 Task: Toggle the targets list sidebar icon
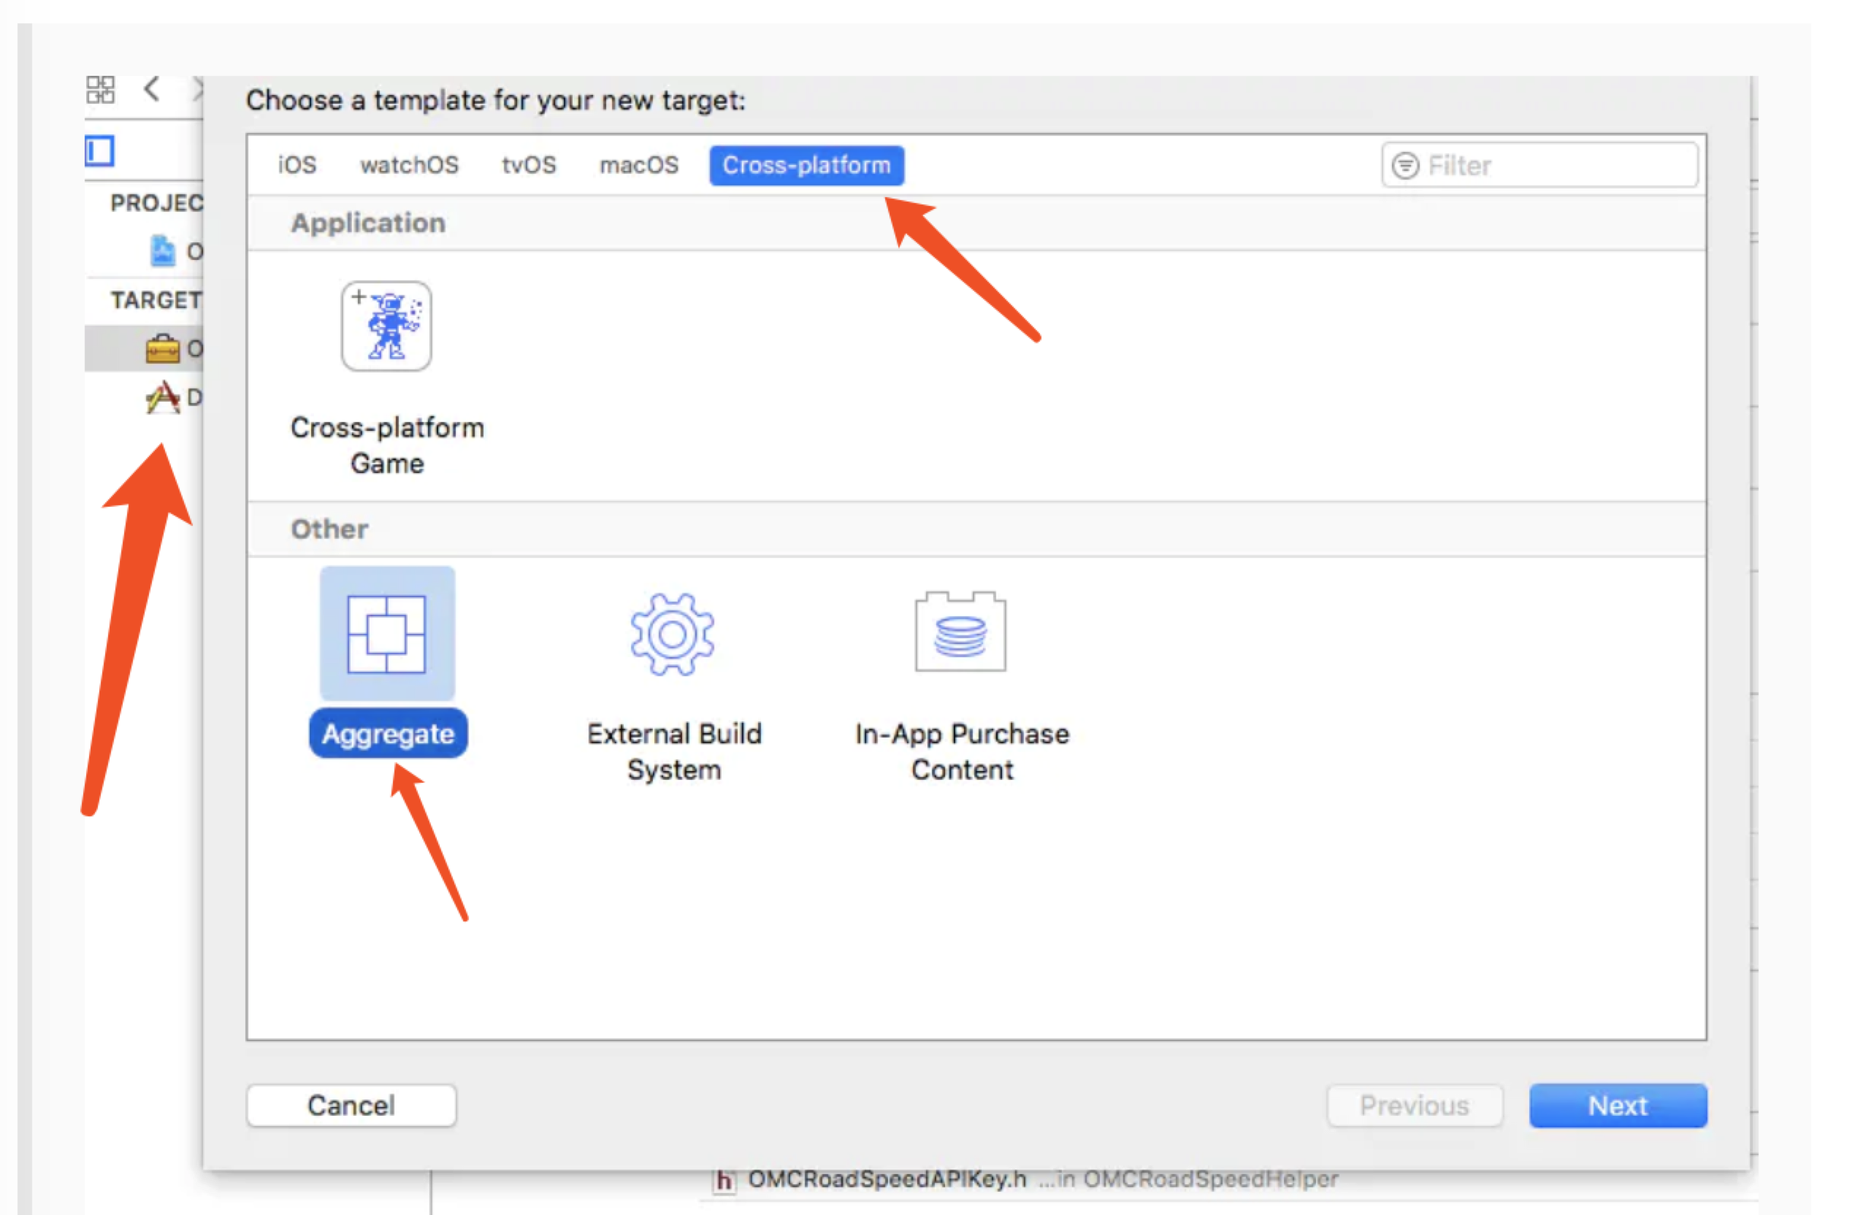pyautogui.click(x=100, y=150)
